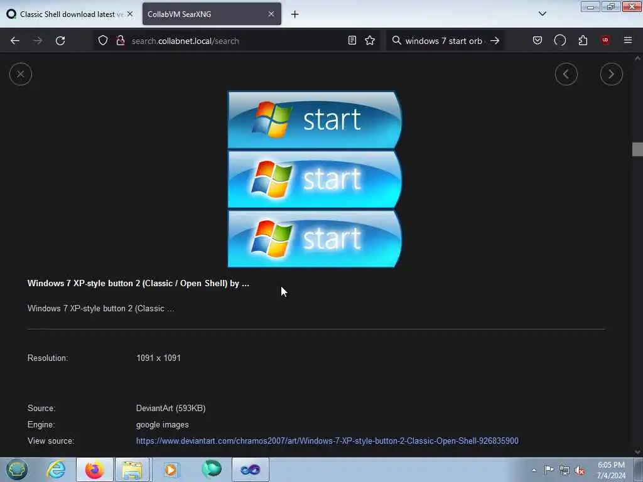Open the tracking protection shield icon

(103, 41)
